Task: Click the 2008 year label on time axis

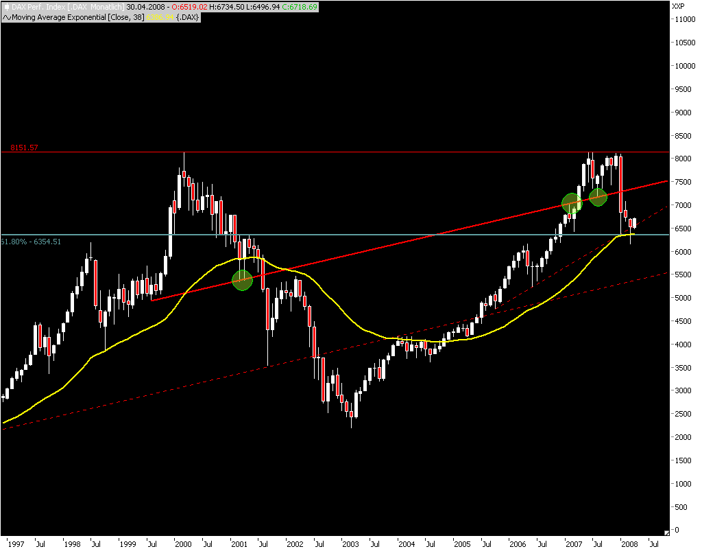Action: click(x=629, y=544)
